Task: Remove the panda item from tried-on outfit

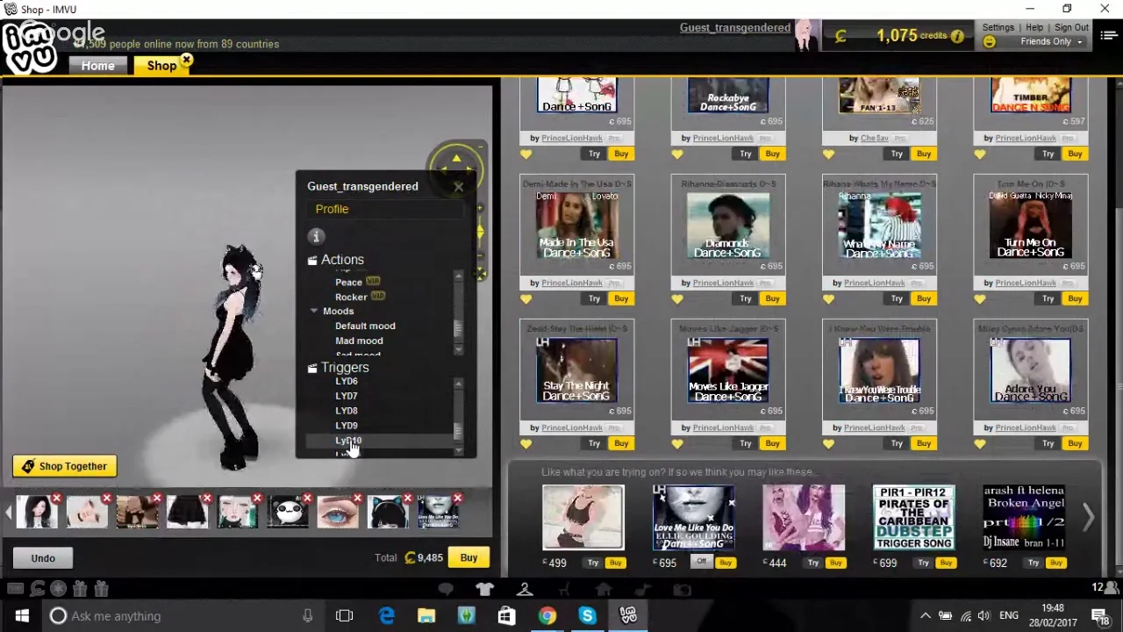Action: [307, 499]
